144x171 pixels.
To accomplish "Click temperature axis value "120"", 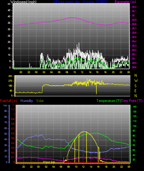I will [x=134, y=116].
